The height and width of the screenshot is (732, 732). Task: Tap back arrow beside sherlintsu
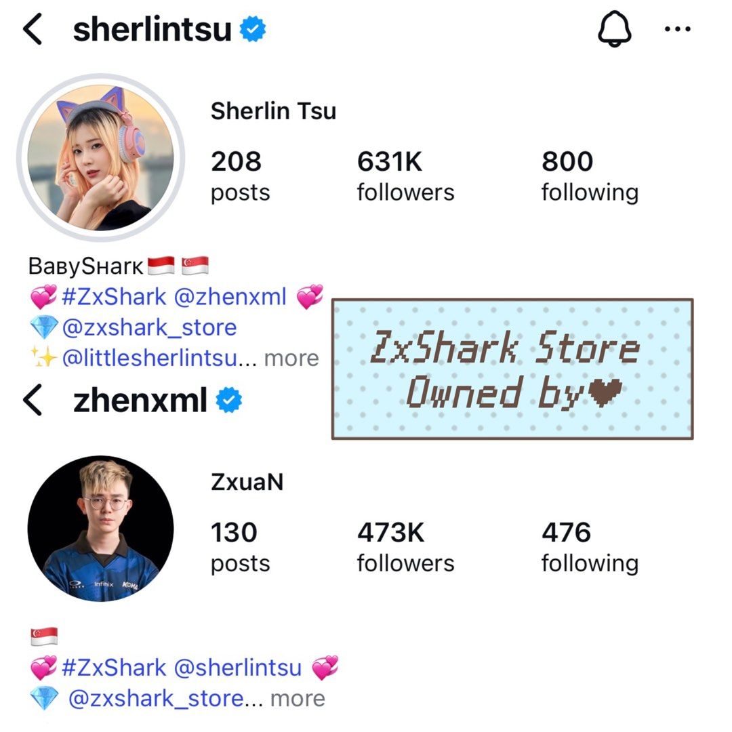33,29
